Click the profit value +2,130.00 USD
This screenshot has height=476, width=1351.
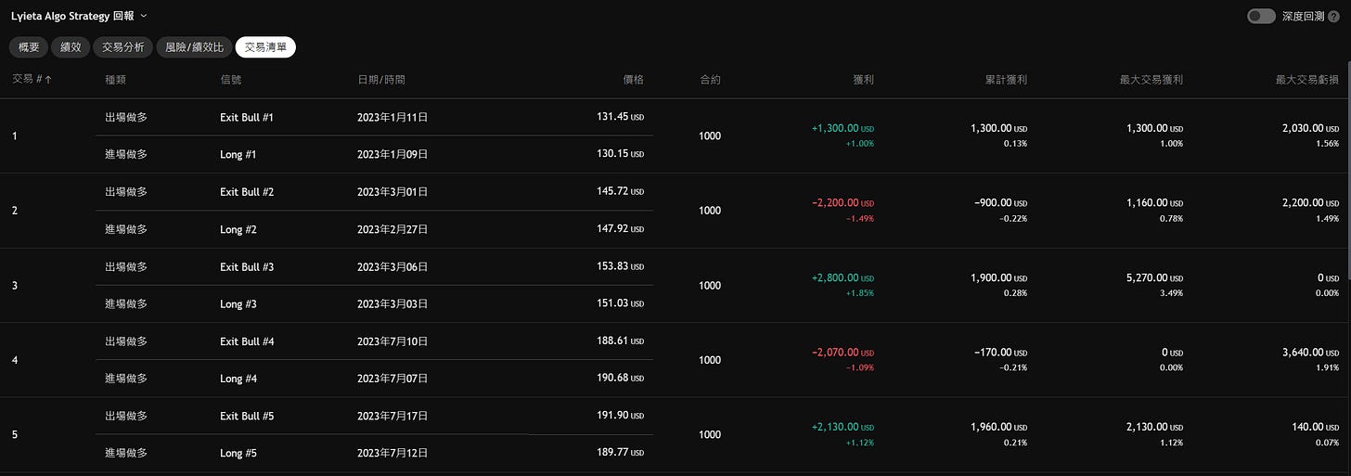point(843,427)
